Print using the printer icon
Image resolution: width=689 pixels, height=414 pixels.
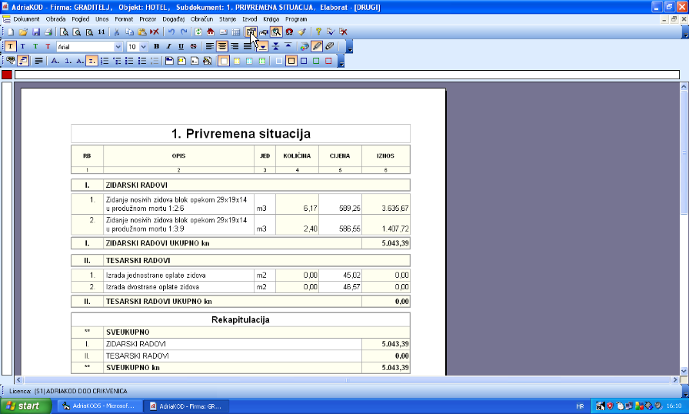tap(48, 32)
